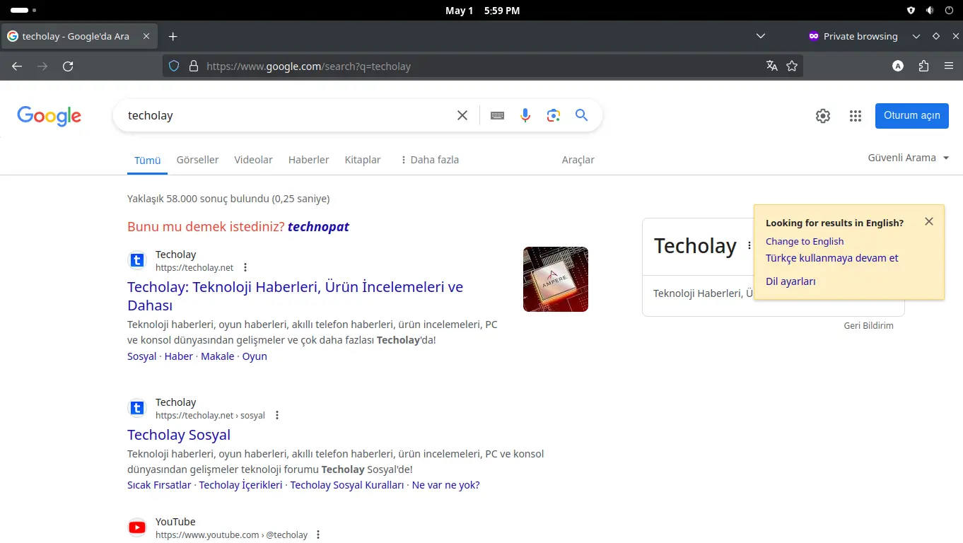Open the Makale sitelink
Viewport: 963px width, 543px height.
[x=217, y=356]
